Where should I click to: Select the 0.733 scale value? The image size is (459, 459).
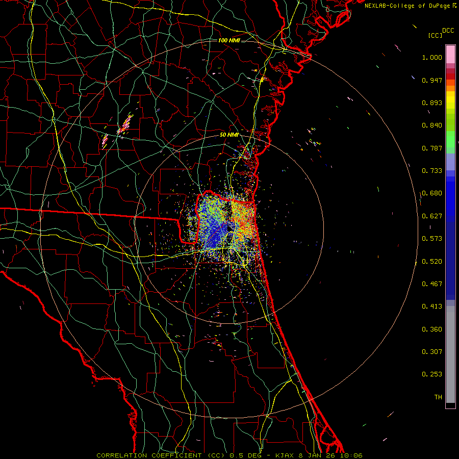point(432,171)
